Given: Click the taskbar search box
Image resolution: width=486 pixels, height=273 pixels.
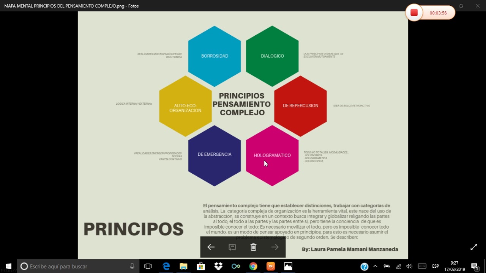Looking at the screenshot, I should click(x=78, y=266).
